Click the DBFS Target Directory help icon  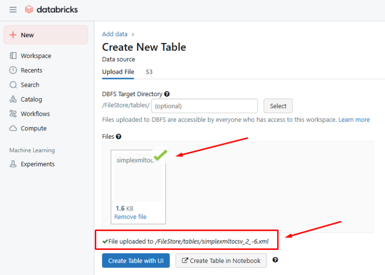pyautogui.click(x=167, y=94)
